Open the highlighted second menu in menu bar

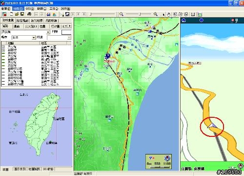[x=19, y=9]
